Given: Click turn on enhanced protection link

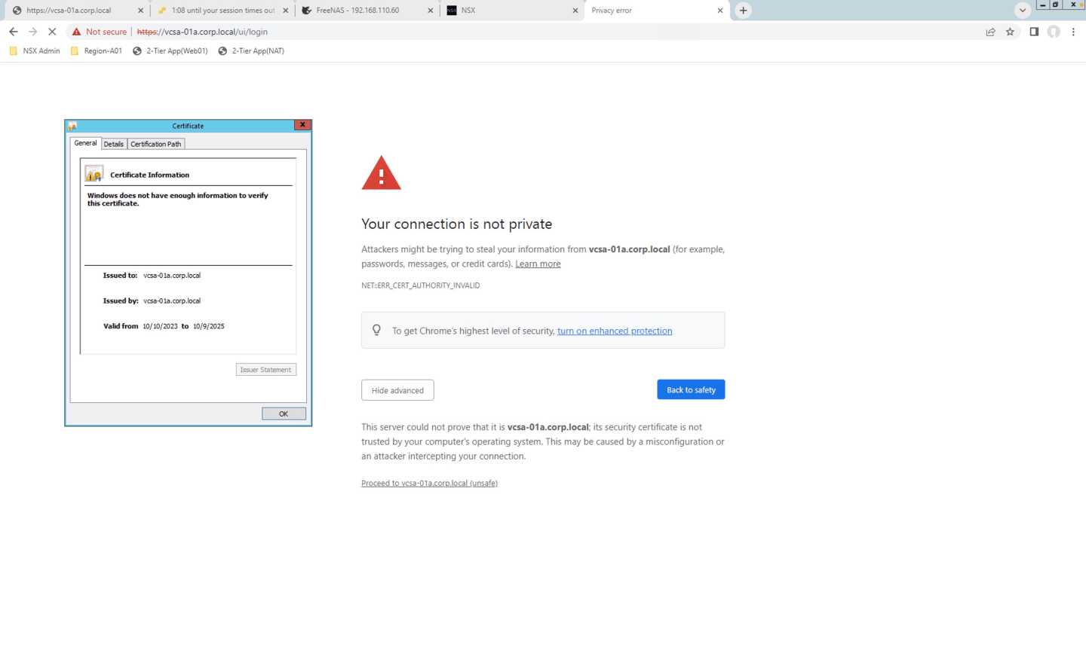Looking at the screenshot, I should pos(615,331).
